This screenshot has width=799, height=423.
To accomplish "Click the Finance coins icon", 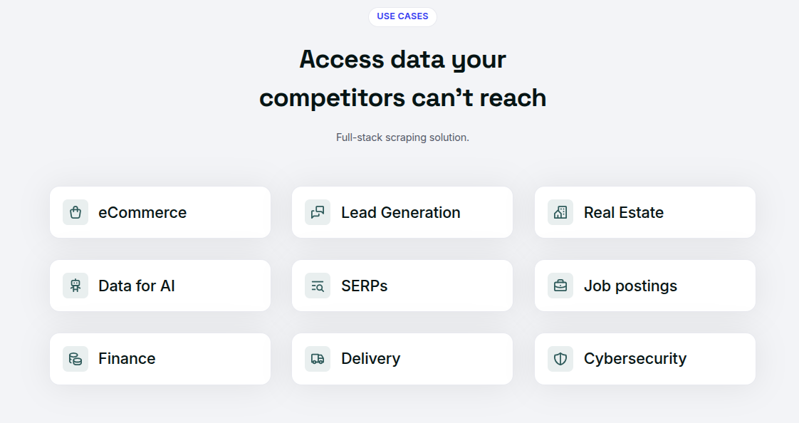I will coord(75,359).
